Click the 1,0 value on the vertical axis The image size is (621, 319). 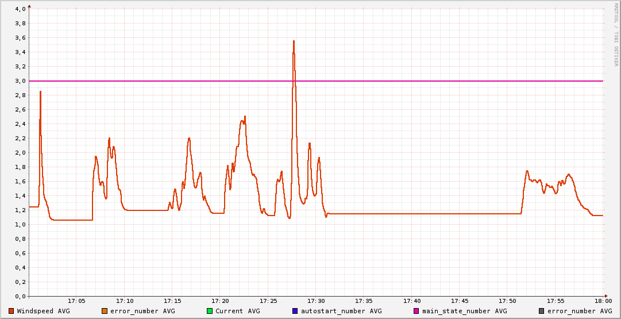pyautogui.click(x=20, y=225)
